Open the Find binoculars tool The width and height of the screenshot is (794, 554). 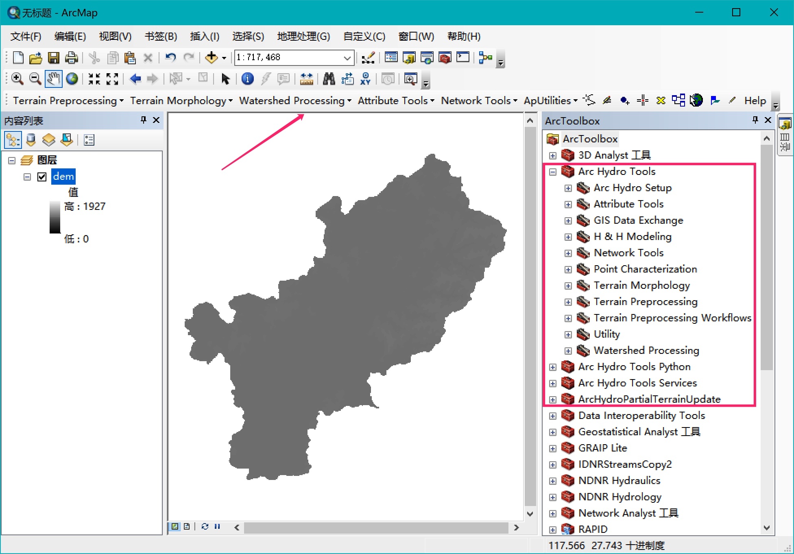(x=329, y=79)
